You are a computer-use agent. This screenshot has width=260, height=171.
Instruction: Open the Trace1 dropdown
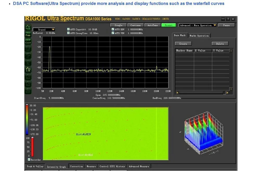pos(44,29)
